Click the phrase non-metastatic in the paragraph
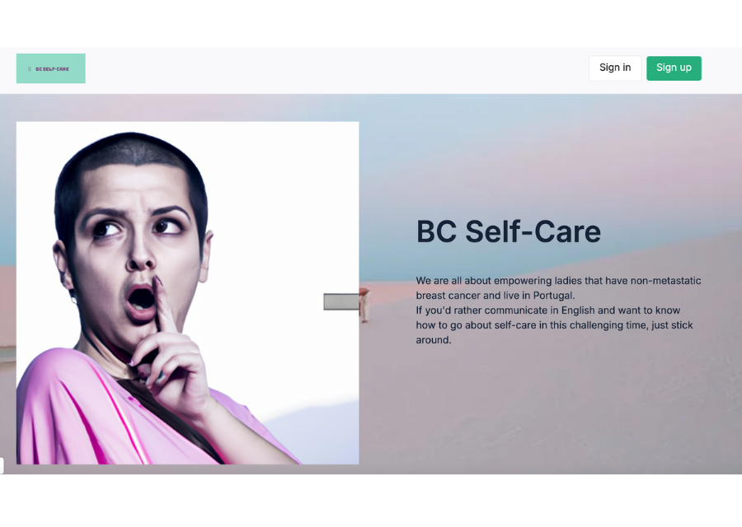 tap(665, 281)
